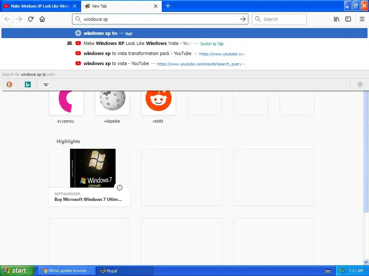369x276 pixels.
Task: Open the Library menu icon
Action: click(337, 19)
